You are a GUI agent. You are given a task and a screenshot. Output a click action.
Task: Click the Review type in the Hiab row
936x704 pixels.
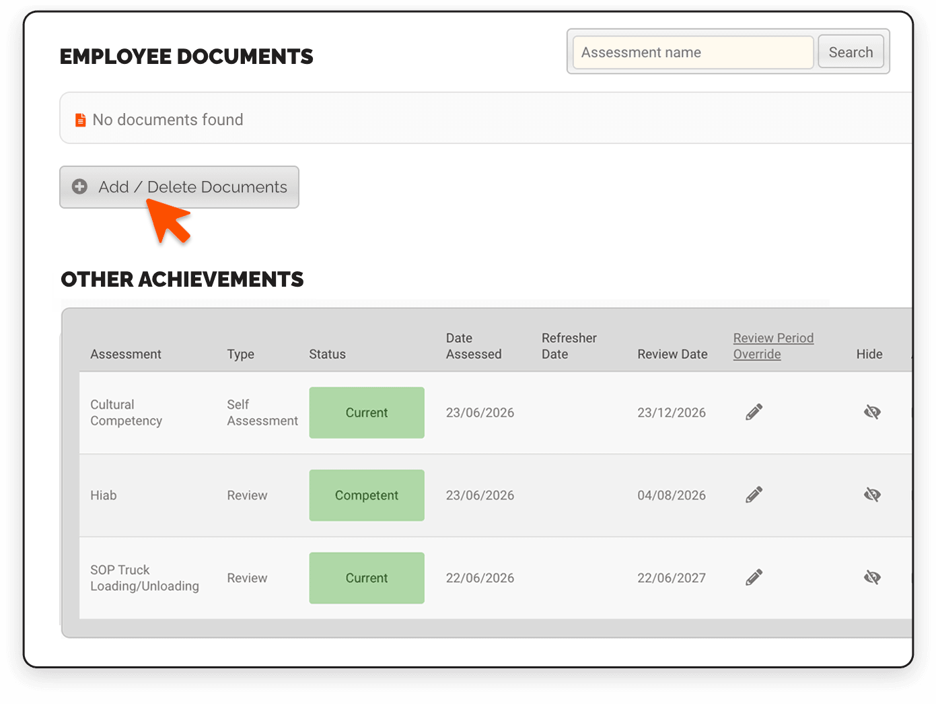[247, 495]
